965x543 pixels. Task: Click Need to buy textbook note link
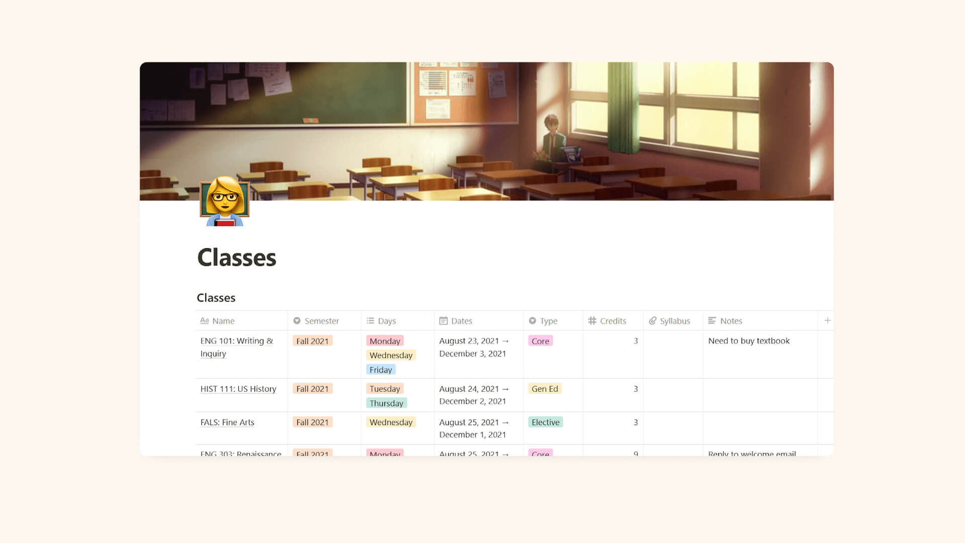tap(748, 340)
